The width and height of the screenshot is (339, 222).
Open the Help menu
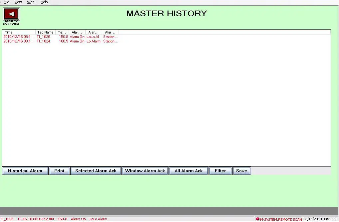(44, 2)
